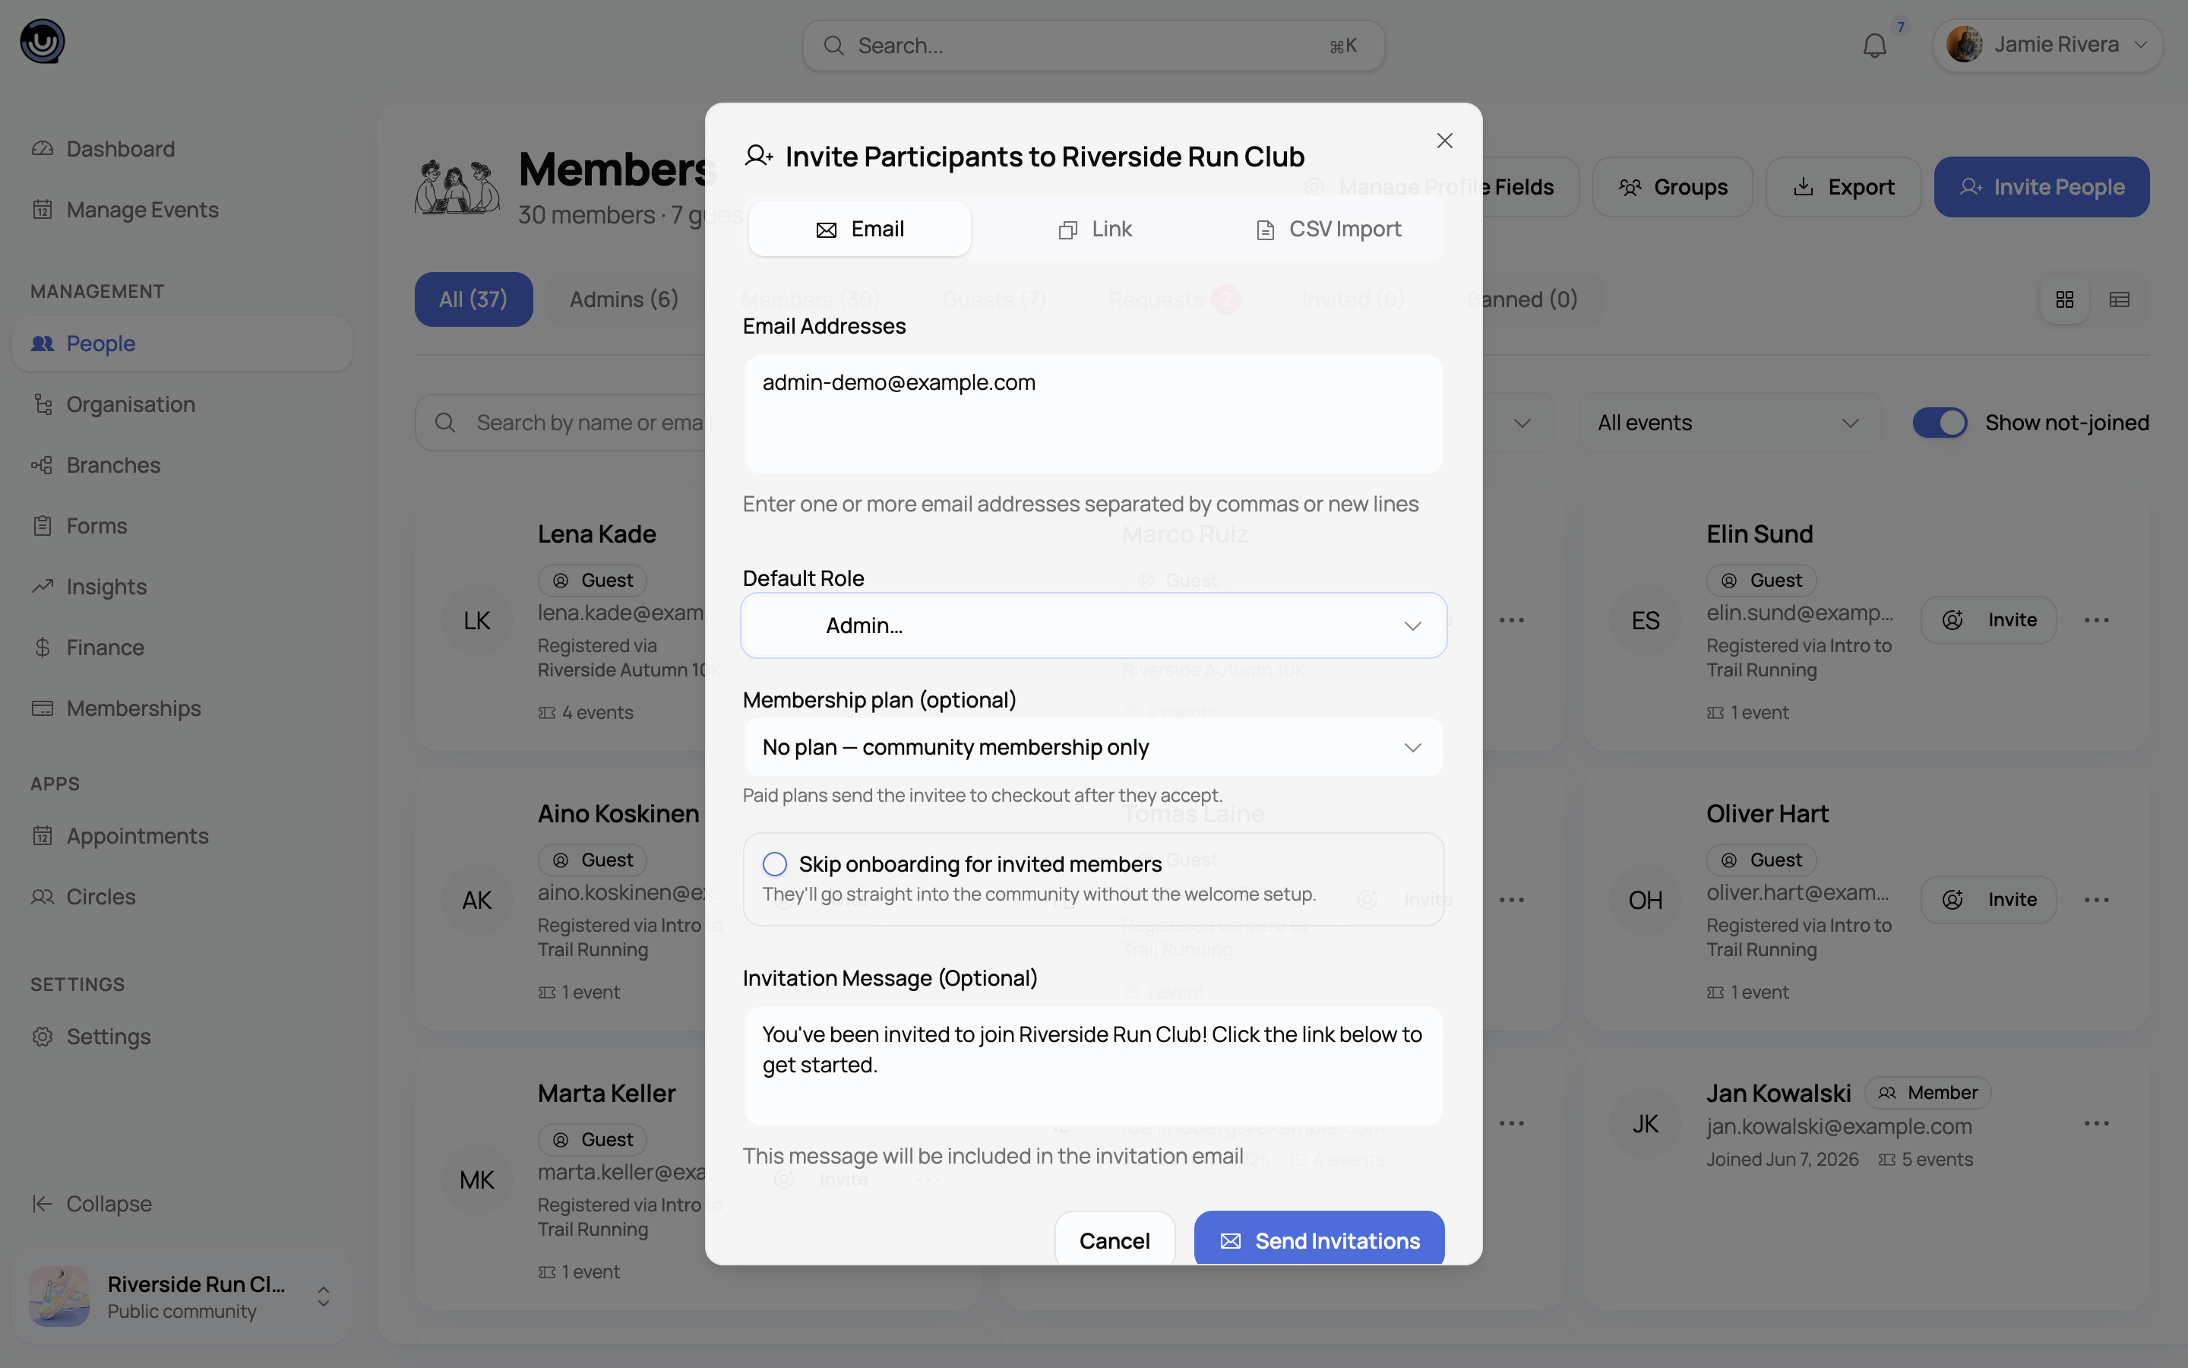Cancel the invitation dialog

1114,1240
